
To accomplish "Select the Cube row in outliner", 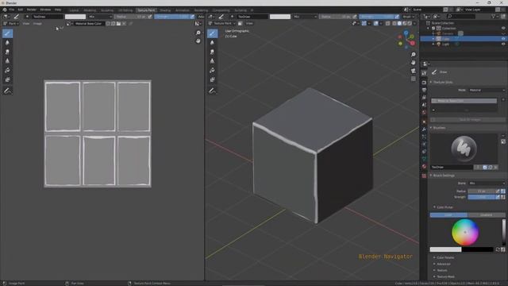I will click(x=464, y=39).
